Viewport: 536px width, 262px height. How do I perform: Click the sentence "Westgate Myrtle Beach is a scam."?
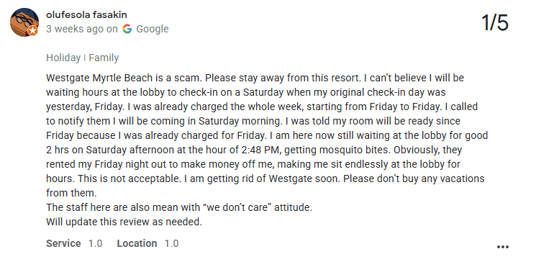point(124,78)
